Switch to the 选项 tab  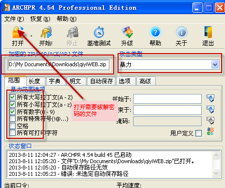[126, 81]
